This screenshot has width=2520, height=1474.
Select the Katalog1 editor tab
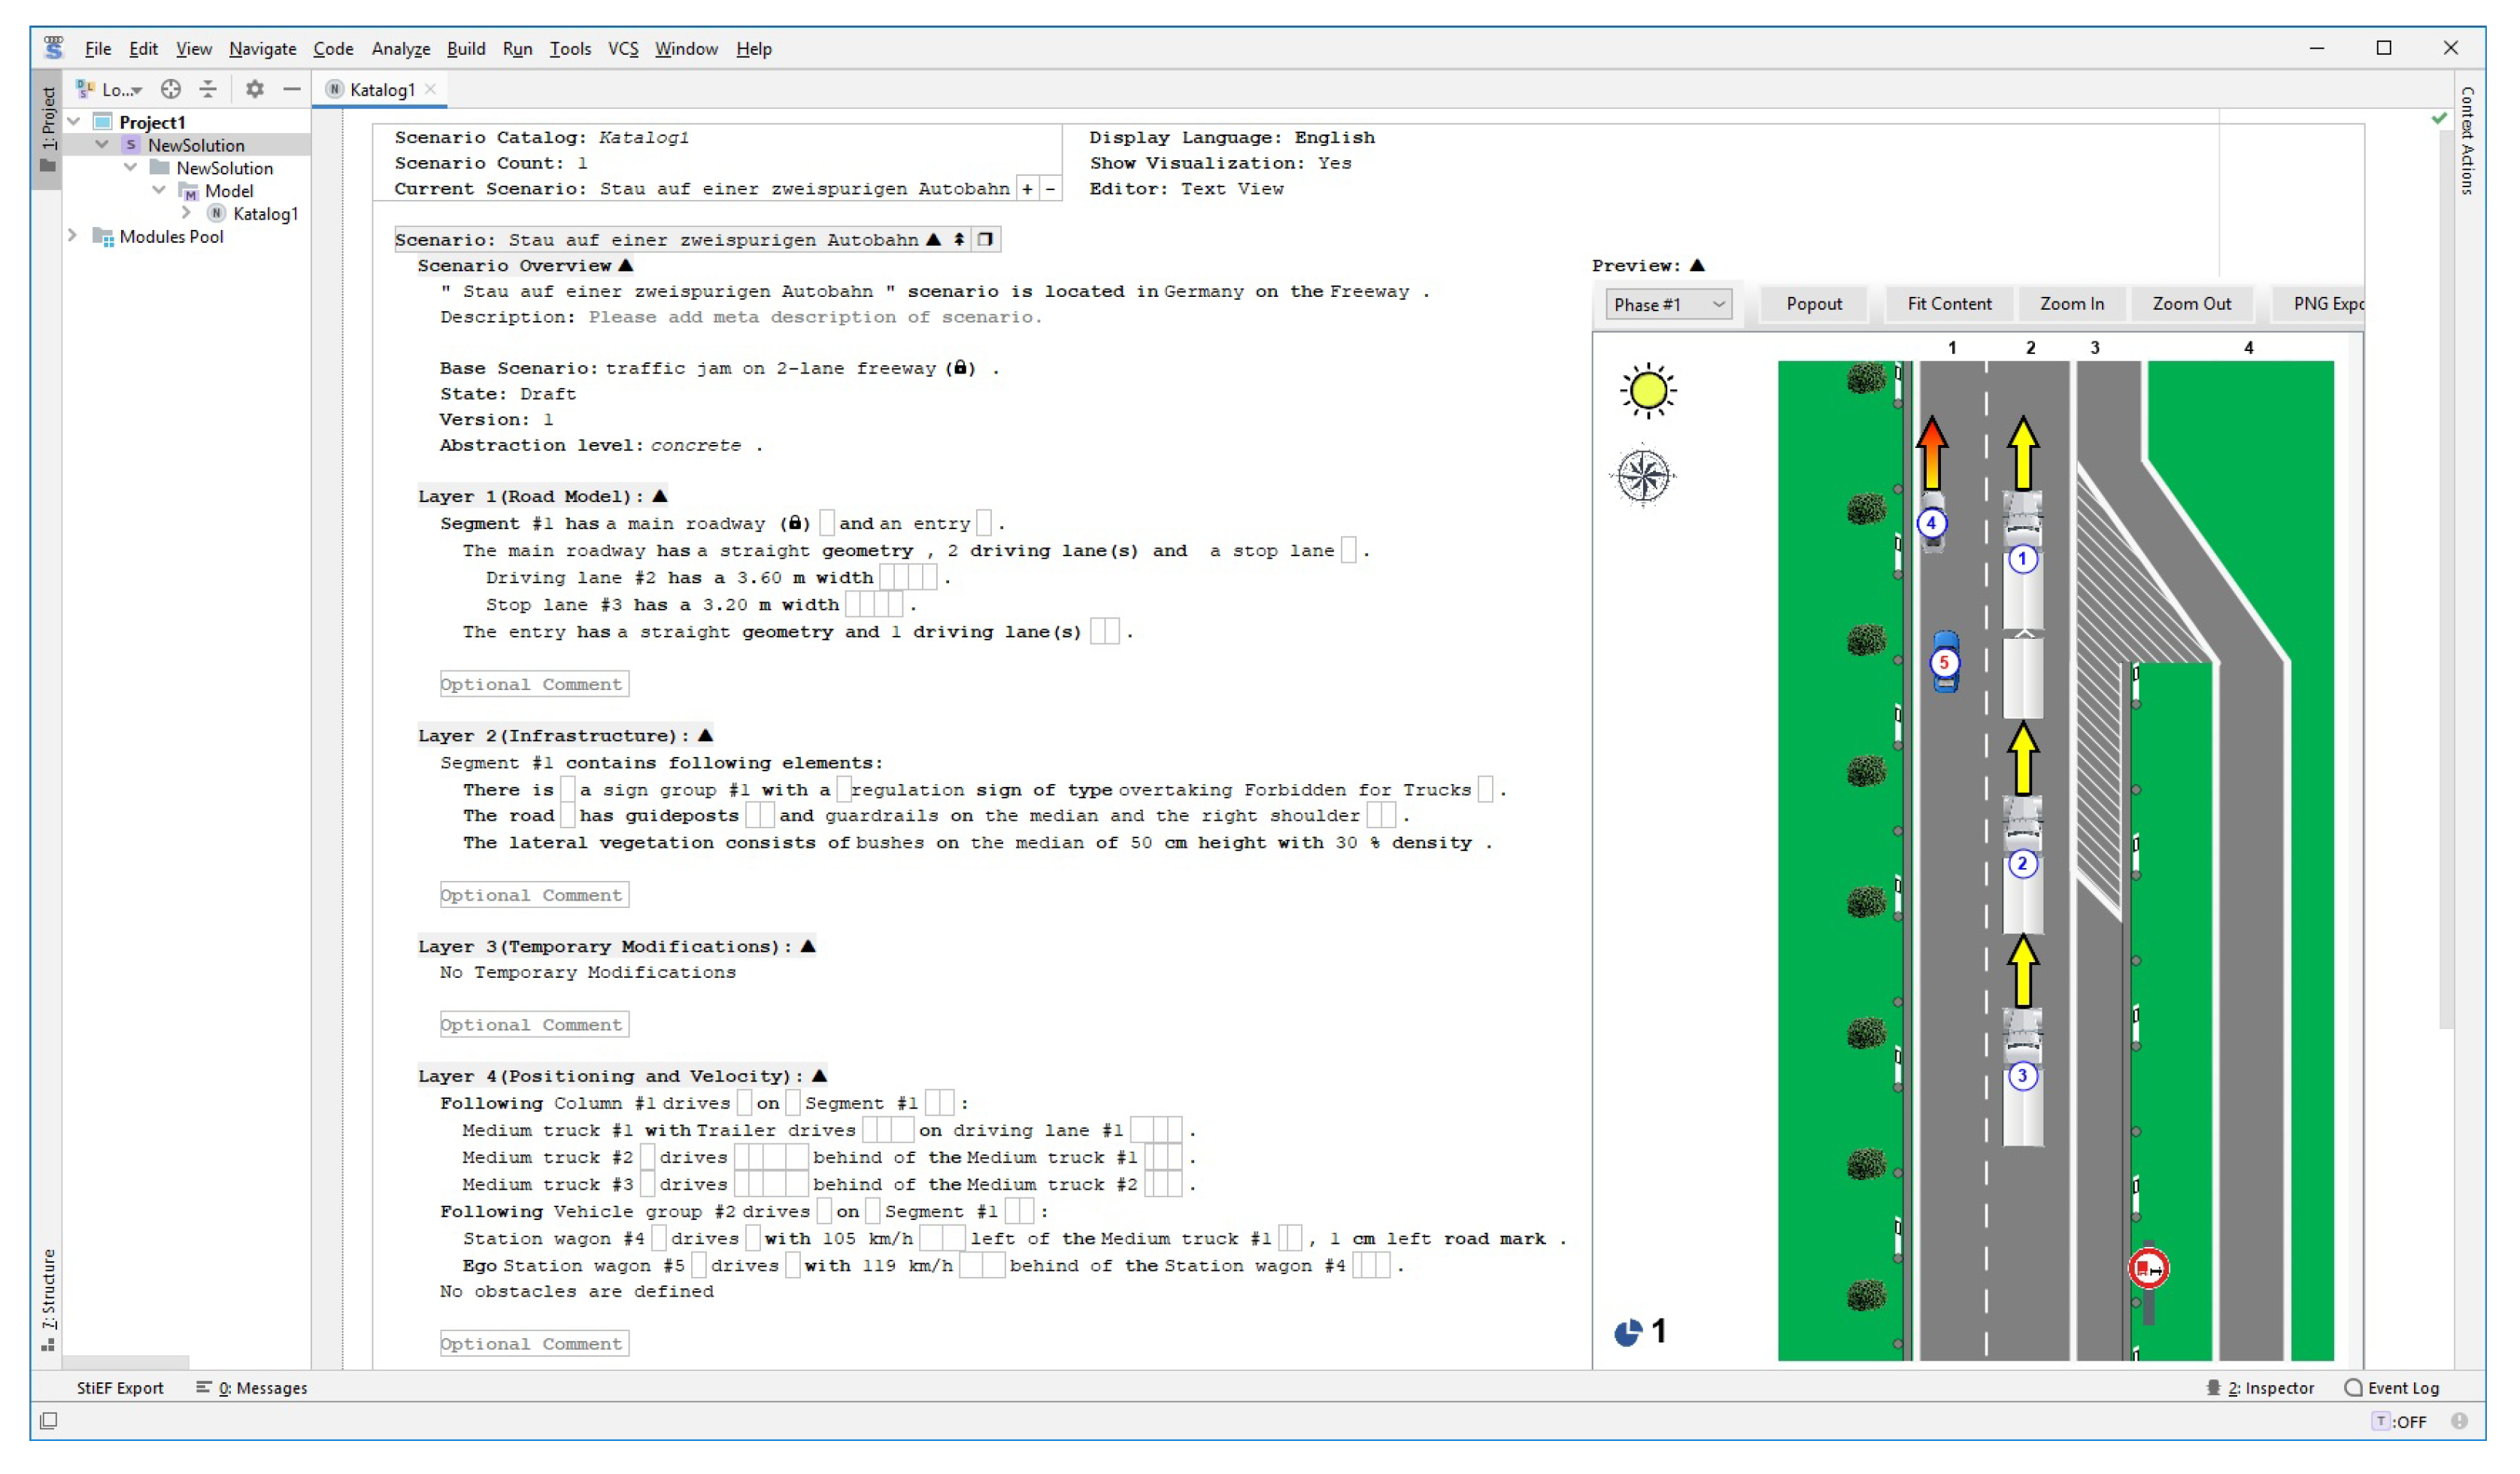pyautogui.click(x=381, y=90)
